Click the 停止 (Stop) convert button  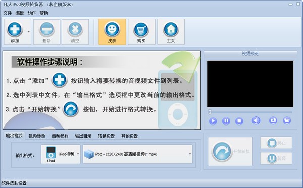click(x=276, y=143)
